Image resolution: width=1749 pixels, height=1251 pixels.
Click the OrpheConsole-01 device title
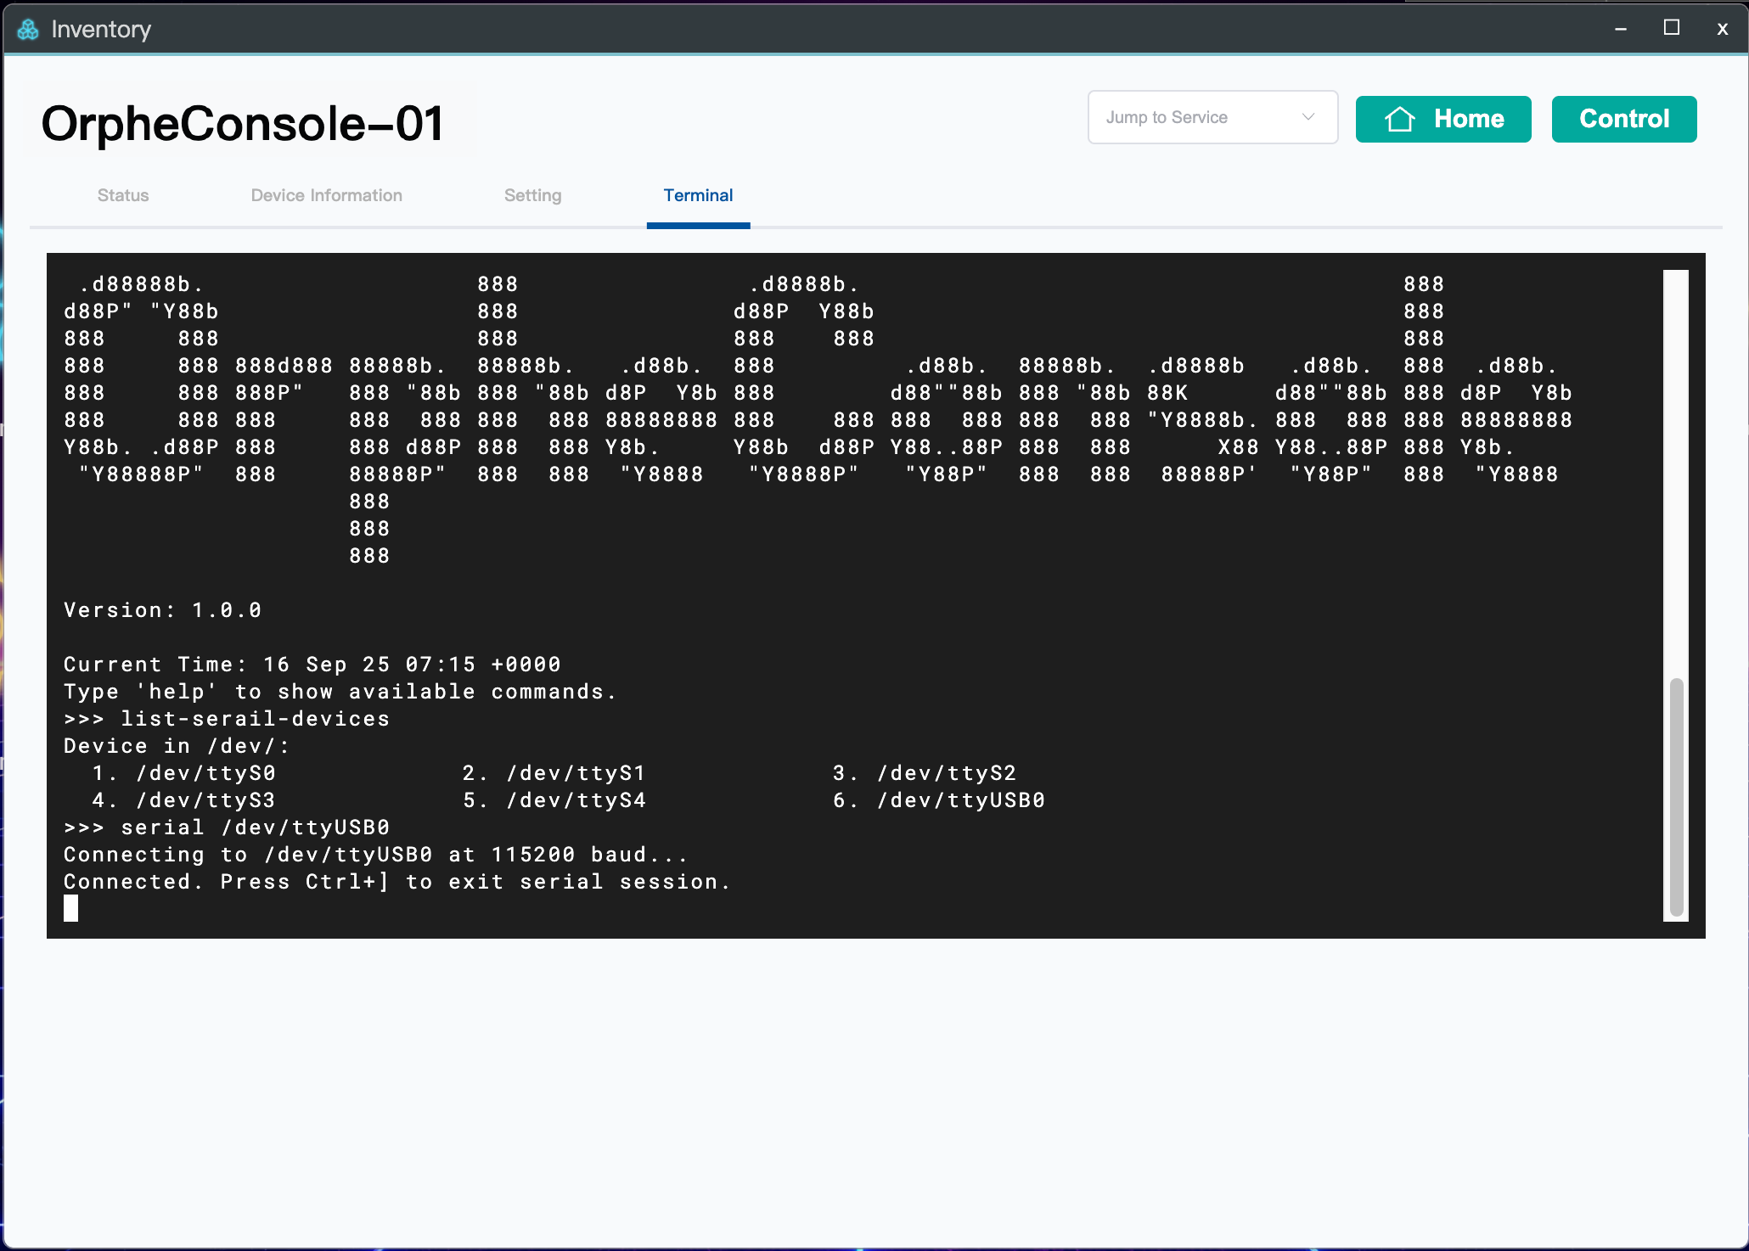coord(242,124)
